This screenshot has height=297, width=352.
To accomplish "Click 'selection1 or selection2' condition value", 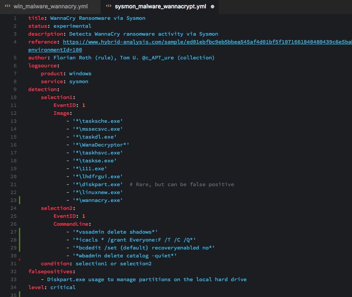I will (x=114, y=264).
